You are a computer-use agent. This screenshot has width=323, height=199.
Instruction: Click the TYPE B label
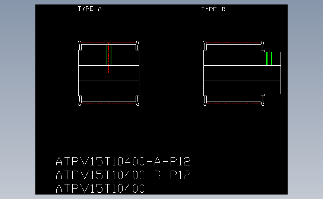[213, 9]
